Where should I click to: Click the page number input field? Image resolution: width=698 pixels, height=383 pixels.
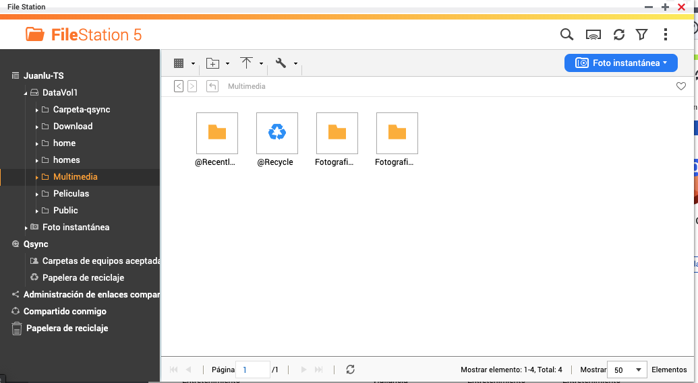253,370
